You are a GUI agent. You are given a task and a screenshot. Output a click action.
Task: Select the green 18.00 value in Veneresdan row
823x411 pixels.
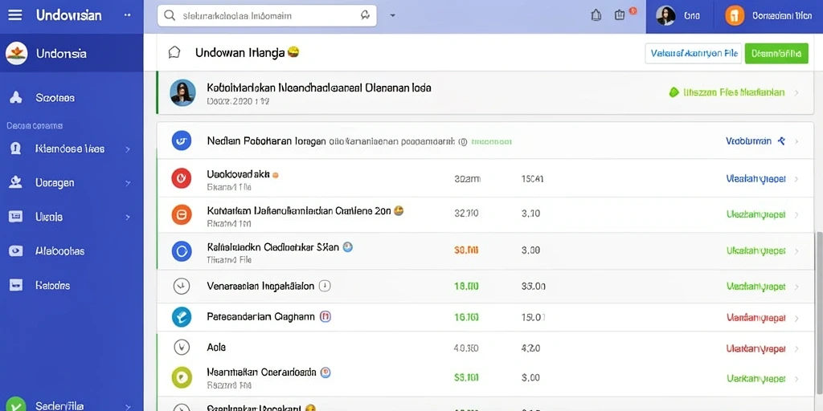[x=466, y=287]
